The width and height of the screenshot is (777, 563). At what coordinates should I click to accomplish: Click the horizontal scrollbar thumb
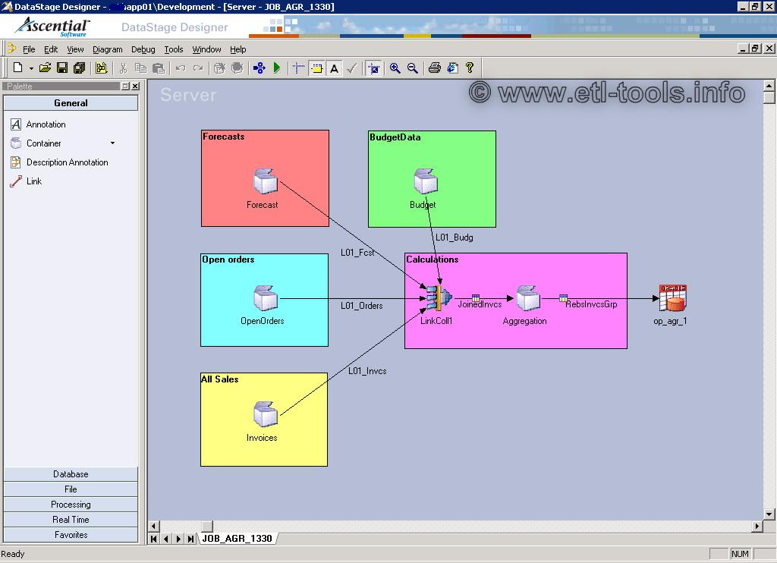(x=207, y=526)
